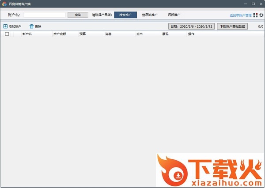This screenshot has width=265, height=188.
Task: Switch to the 信息流推广 tab
Action: coord(150,15)
